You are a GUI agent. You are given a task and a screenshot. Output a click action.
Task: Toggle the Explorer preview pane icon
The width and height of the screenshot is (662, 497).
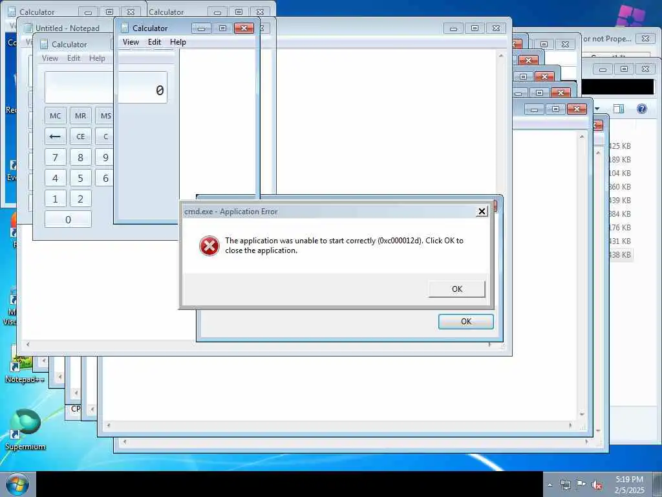619,109
